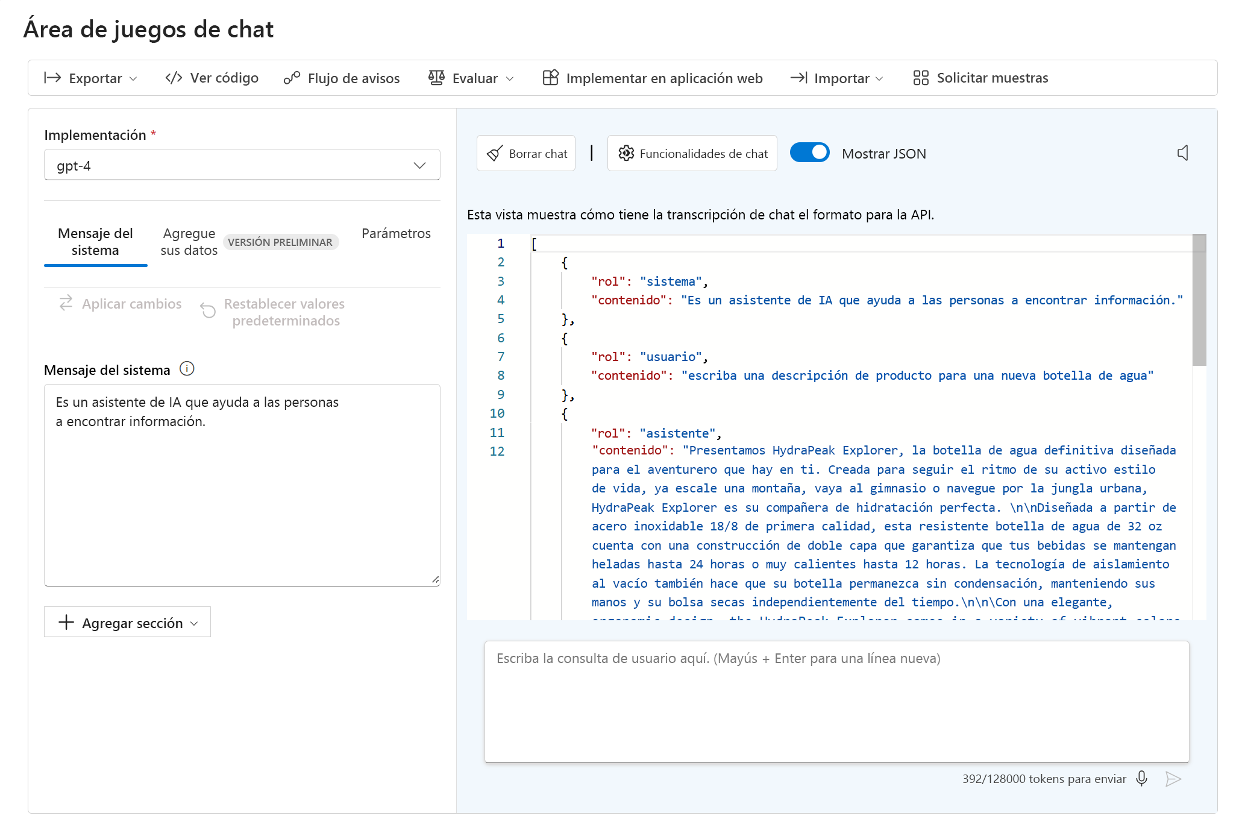Click the Ver código button label

coord(224,78)
